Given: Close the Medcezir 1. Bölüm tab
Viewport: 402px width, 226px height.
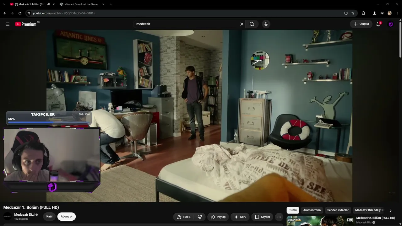Looking at the screenshot, I should [x=53, y=4].
